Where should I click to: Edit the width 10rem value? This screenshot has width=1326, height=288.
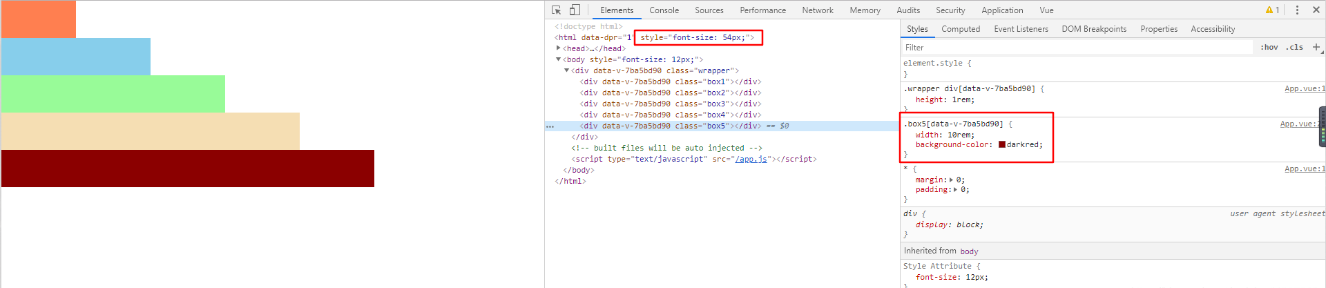point(961,135)
